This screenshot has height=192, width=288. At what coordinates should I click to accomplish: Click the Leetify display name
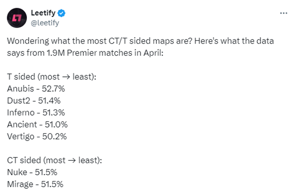click(x=43, y=13)
